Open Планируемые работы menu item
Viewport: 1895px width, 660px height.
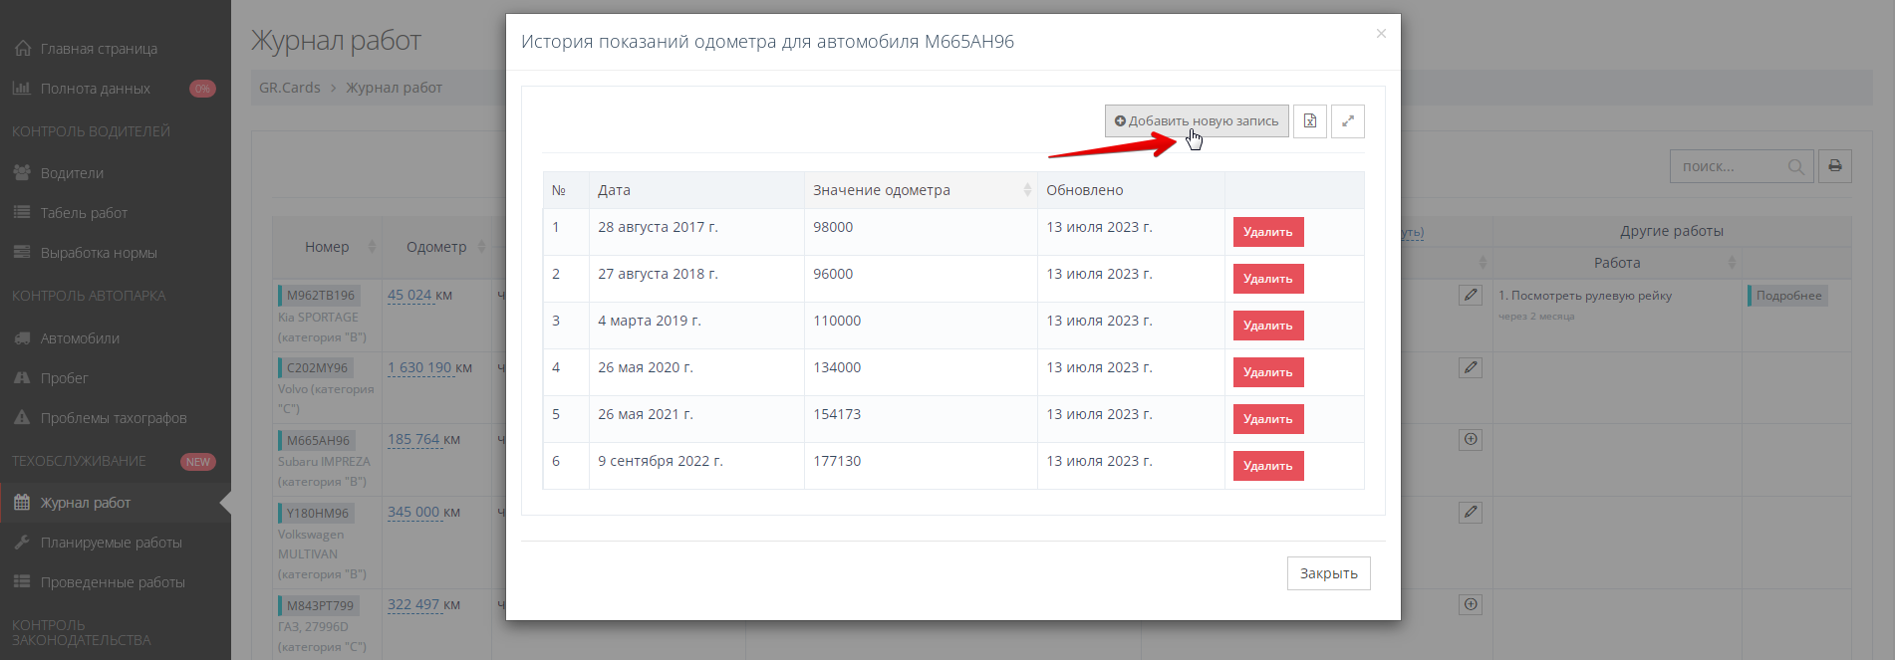coord(111,543)
